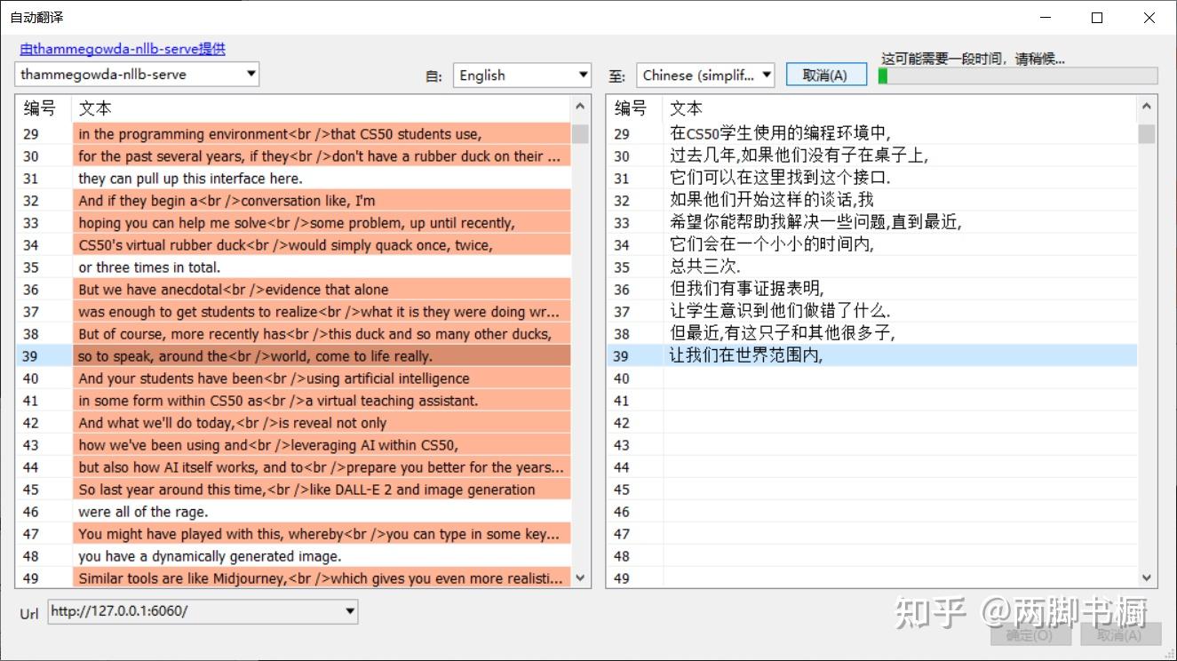1177x661 pixels.
Task: Click the left table's scrollbar thumb
Action: (x=581, y=134)
